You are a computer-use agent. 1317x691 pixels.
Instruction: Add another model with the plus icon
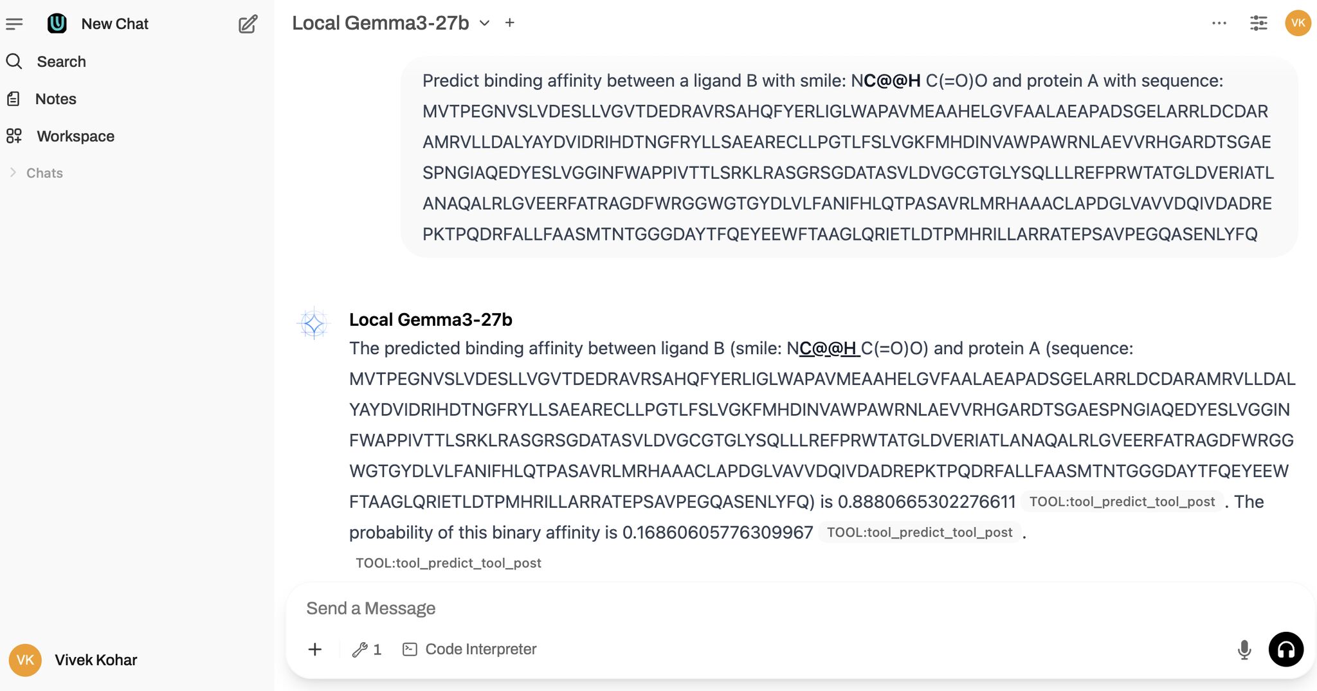(x=510, y=23)
